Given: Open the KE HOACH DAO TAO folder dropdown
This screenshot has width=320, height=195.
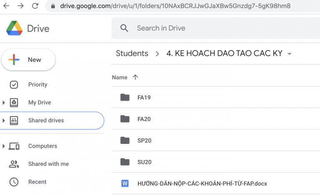Looking at the screenshot, I should (x=289, y=54).
